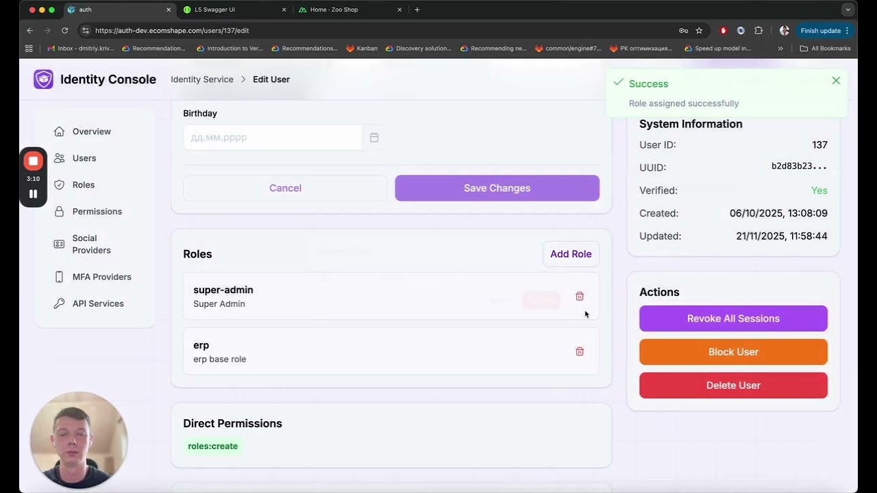This screenshot has height=493, width=877.
Task: Click the Identity Console shield logo
Action: (42, 79)
